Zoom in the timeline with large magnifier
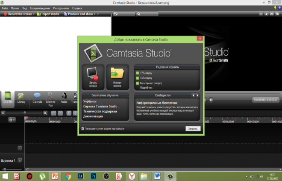Viewport: 282px width, 181px height. click(x=45, y=113)
